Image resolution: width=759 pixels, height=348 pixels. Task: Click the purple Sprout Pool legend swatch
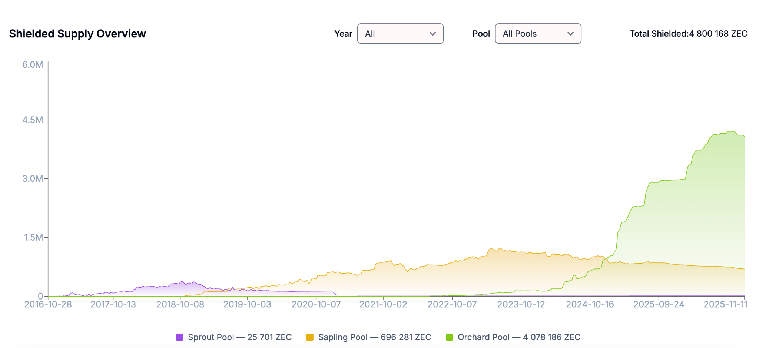pyautogui.click(x=179, y=337)
